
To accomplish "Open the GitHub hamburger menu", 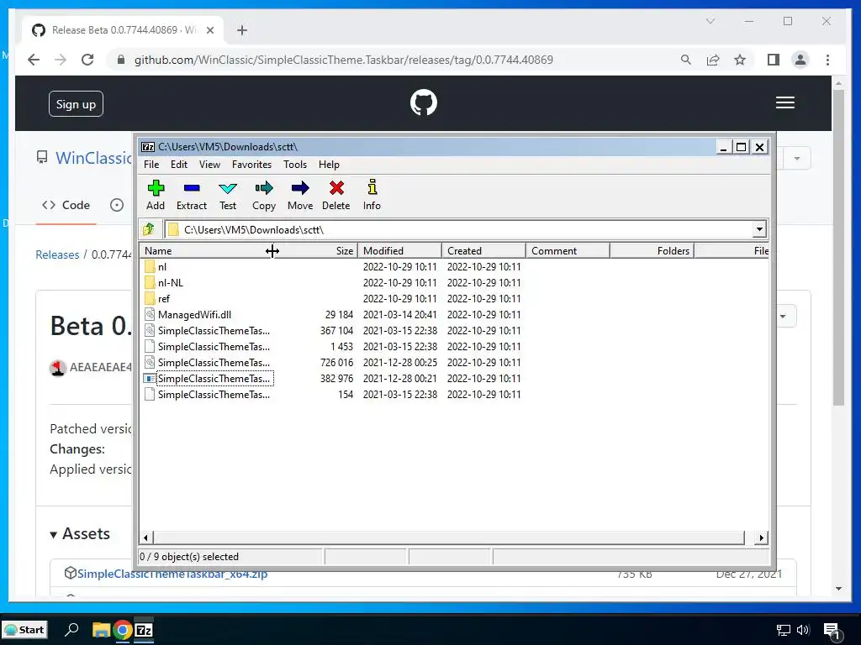I will point(785,102).
